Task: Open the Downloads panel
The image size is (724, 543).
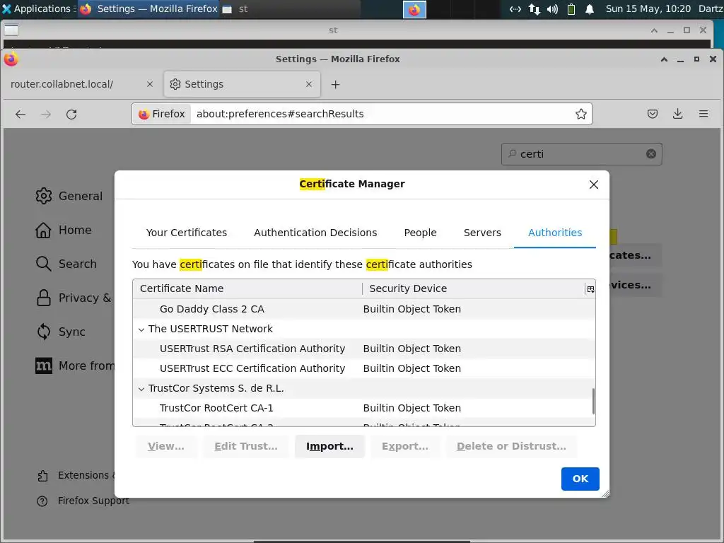Action: [x=678, y=114]
